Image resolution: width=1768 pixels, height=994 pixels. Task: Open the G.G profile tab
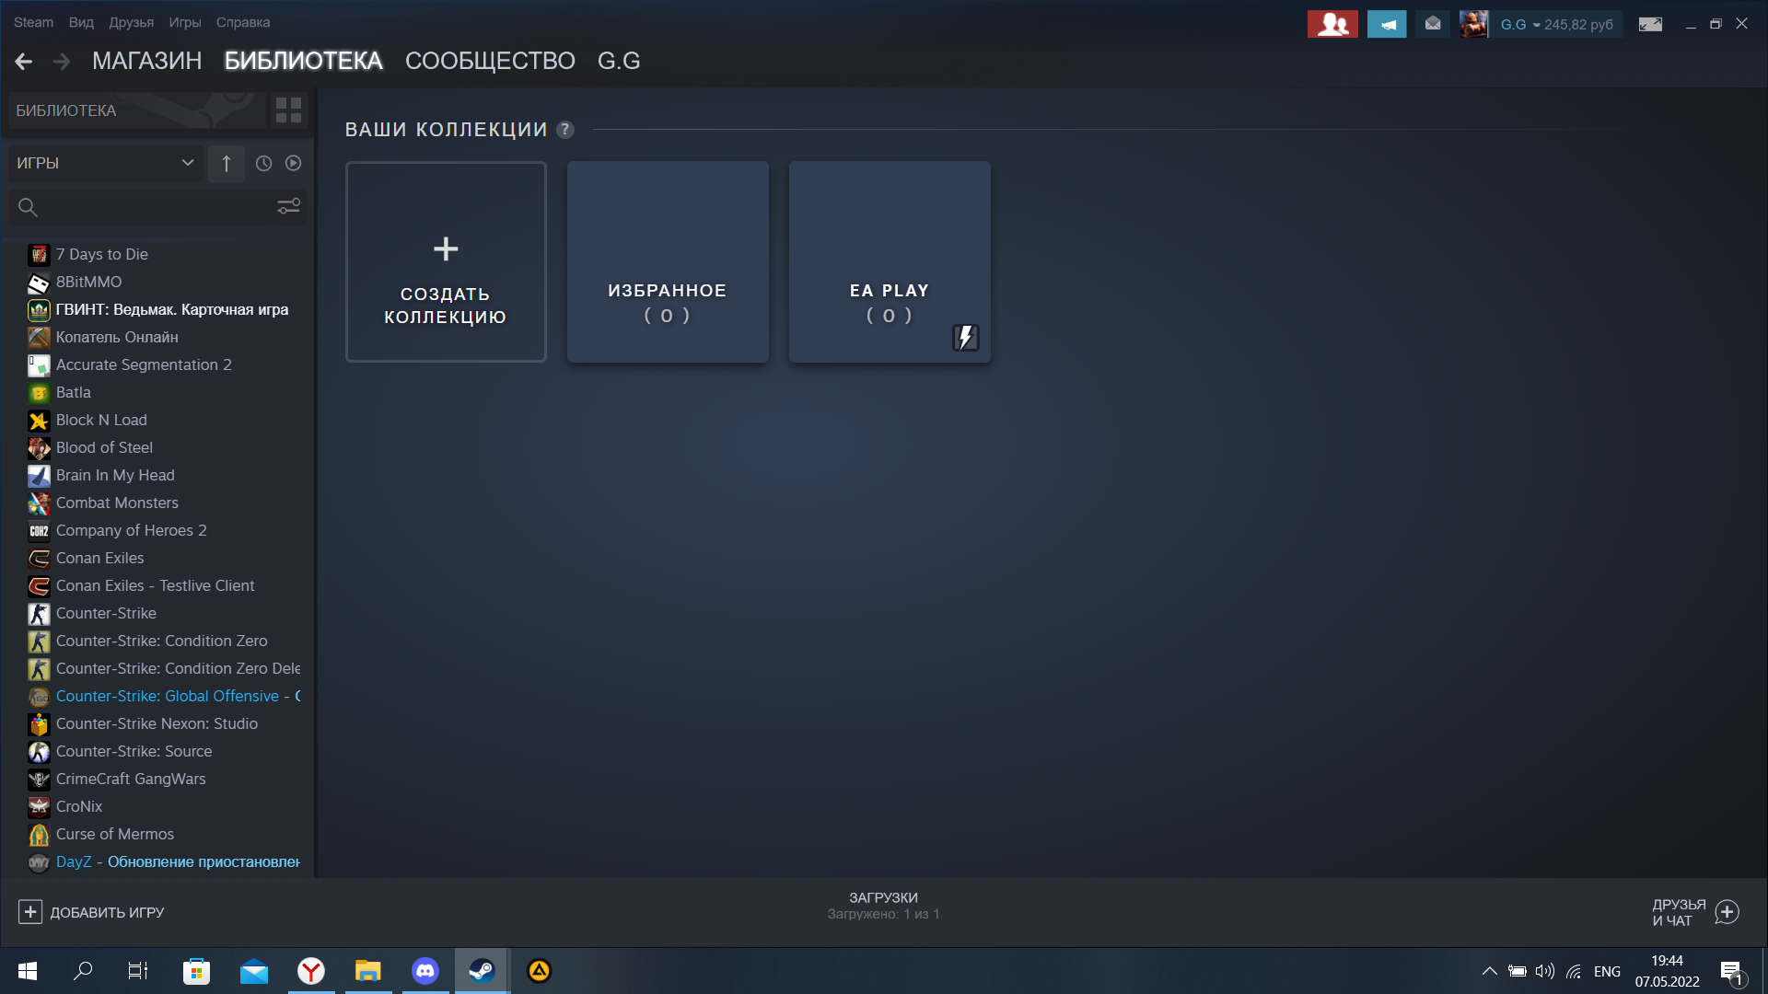point(619,61)
